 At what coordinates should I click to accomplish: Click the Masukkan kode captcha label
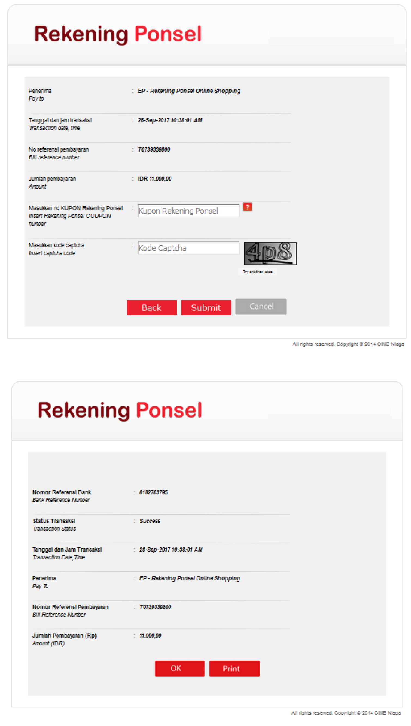click(56, 245)
